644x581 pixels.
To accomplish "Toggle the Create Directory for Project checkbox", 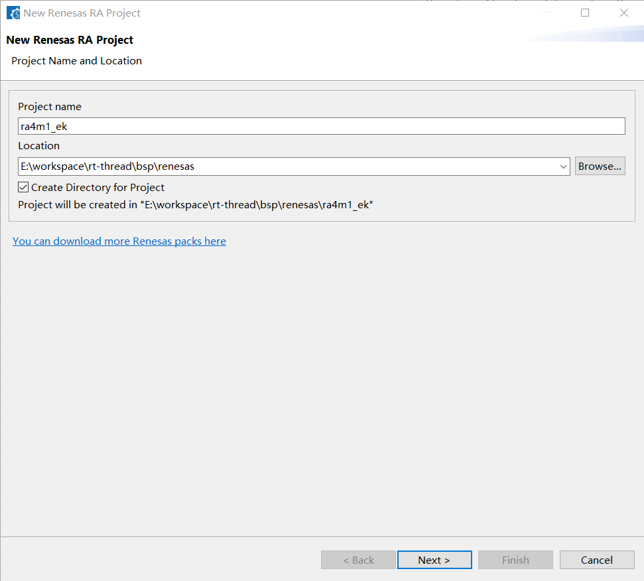I will [24, 188].
